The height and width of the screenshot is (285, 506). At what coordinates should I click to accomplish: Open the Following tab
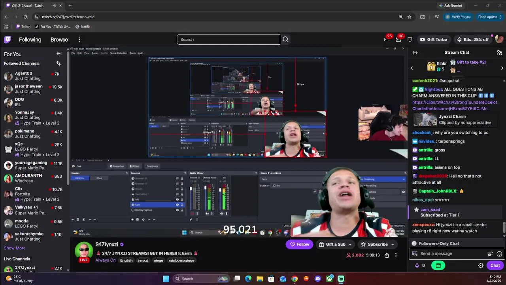click(30, 40)
